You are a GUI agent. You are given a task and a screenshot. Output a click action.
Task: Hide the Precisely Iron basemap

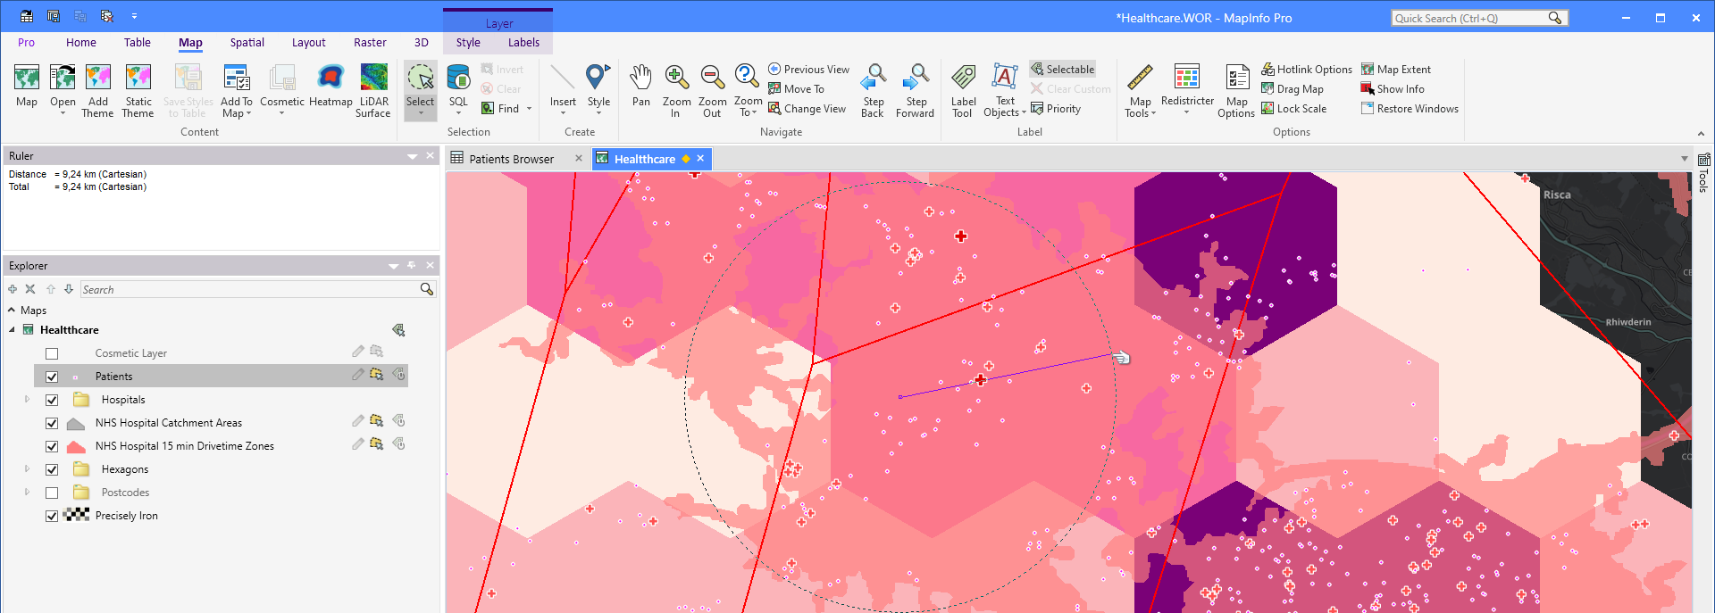[x=52, y=516]
